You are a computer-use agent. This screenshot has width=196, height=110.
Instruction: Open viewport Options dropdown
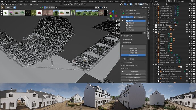tap(145, 7)
